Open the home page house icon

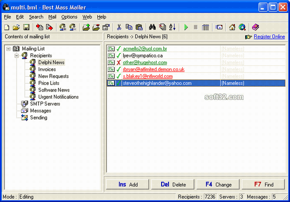pyautogui.click(x=232, y=27)
